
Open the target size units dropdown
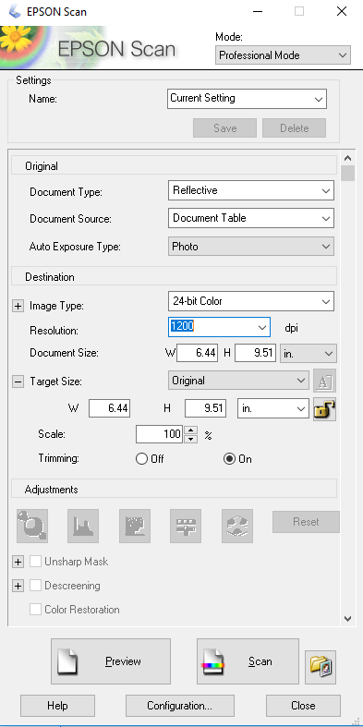tap(273, 408)
